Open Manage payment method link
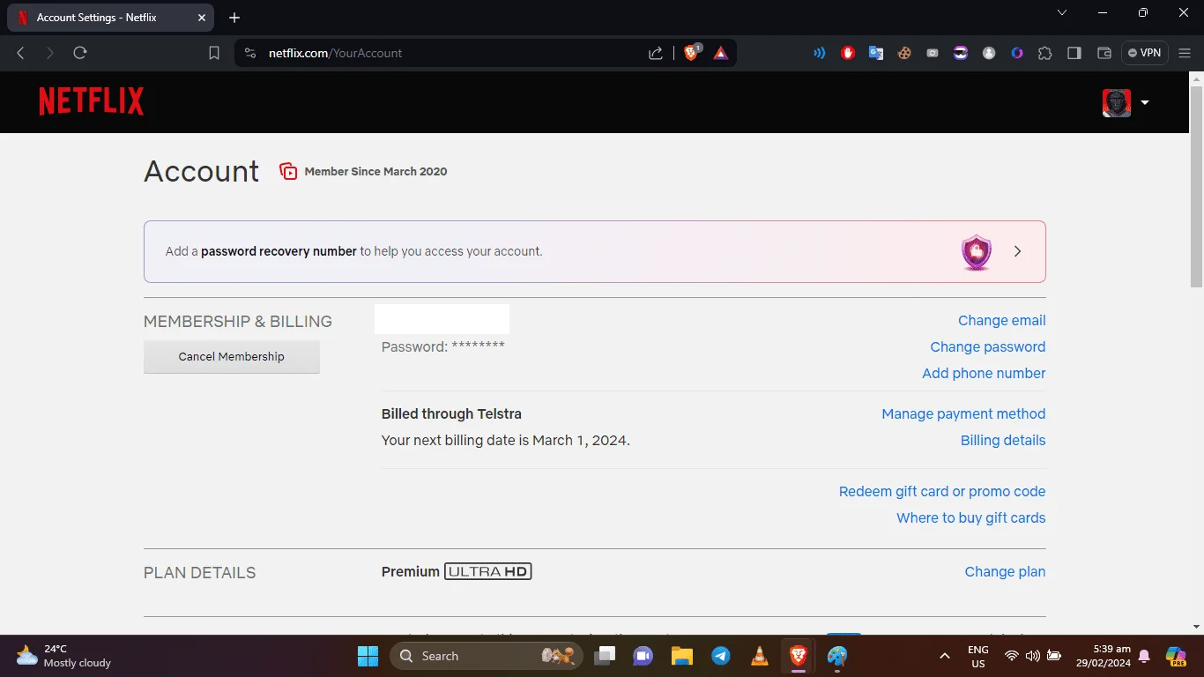This screenshot has height=677, width=1204. point(963,414)
